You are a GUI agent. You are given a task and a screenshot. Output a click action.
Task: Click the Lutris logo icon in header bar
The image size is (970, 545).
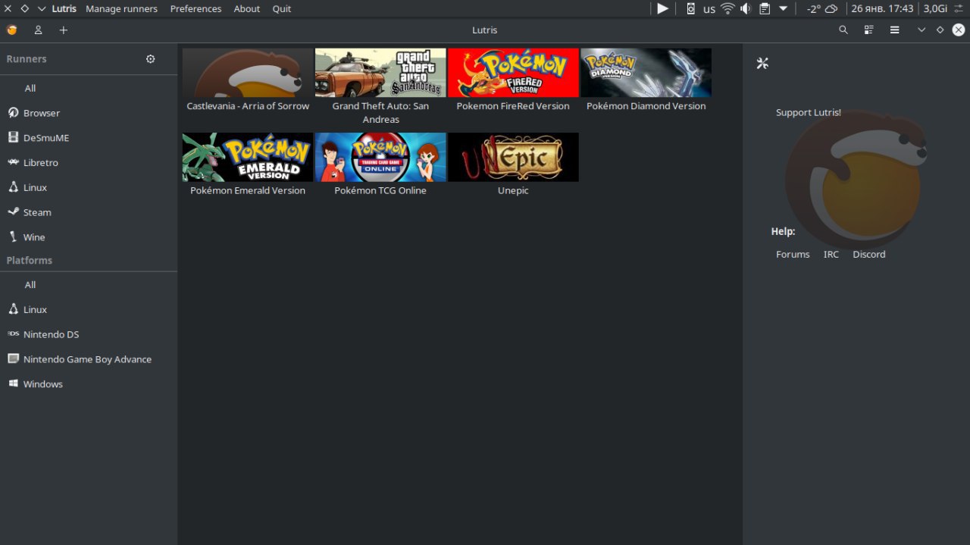point(11,30)
